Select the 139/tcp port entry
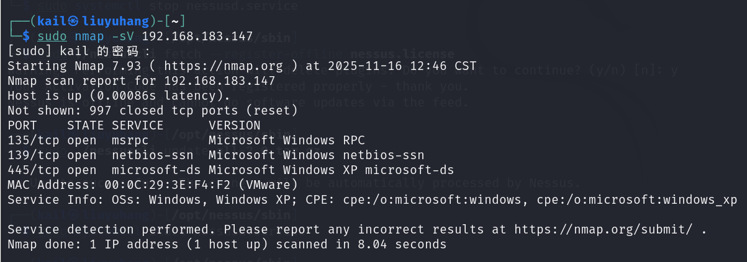The image size is (747, 262). [x=34, y=155]
